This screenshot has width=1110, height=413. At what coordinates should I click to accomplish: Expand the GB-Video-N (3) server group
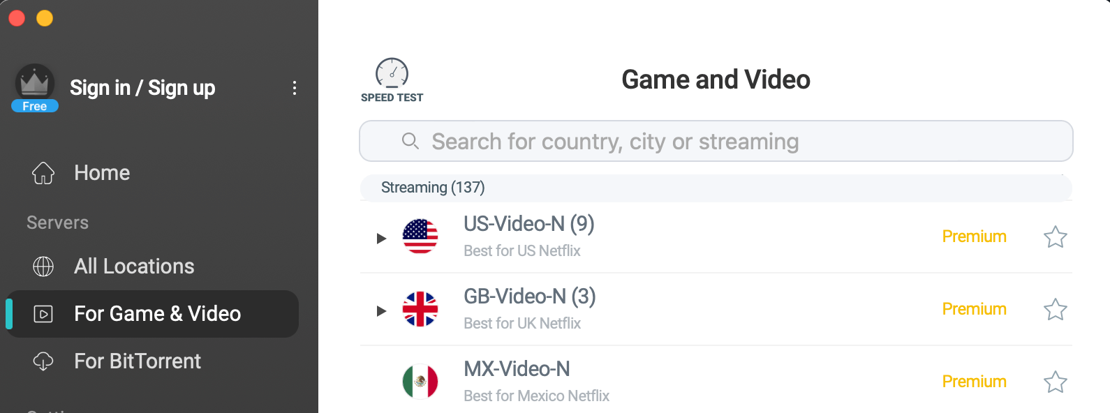pyautogui.click(x=381, y=311)
